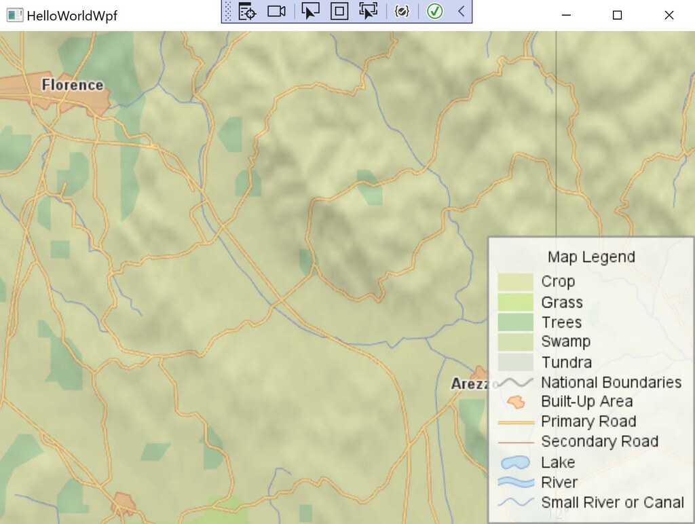The width and height of the screenshot is (695, 524).
Task: Select the Crop color swatch in legend
Action: tap(515, 282)
